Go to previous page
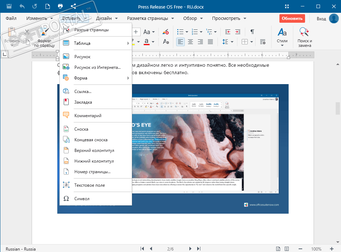This screenshot has height=252, width=341. 151,249
